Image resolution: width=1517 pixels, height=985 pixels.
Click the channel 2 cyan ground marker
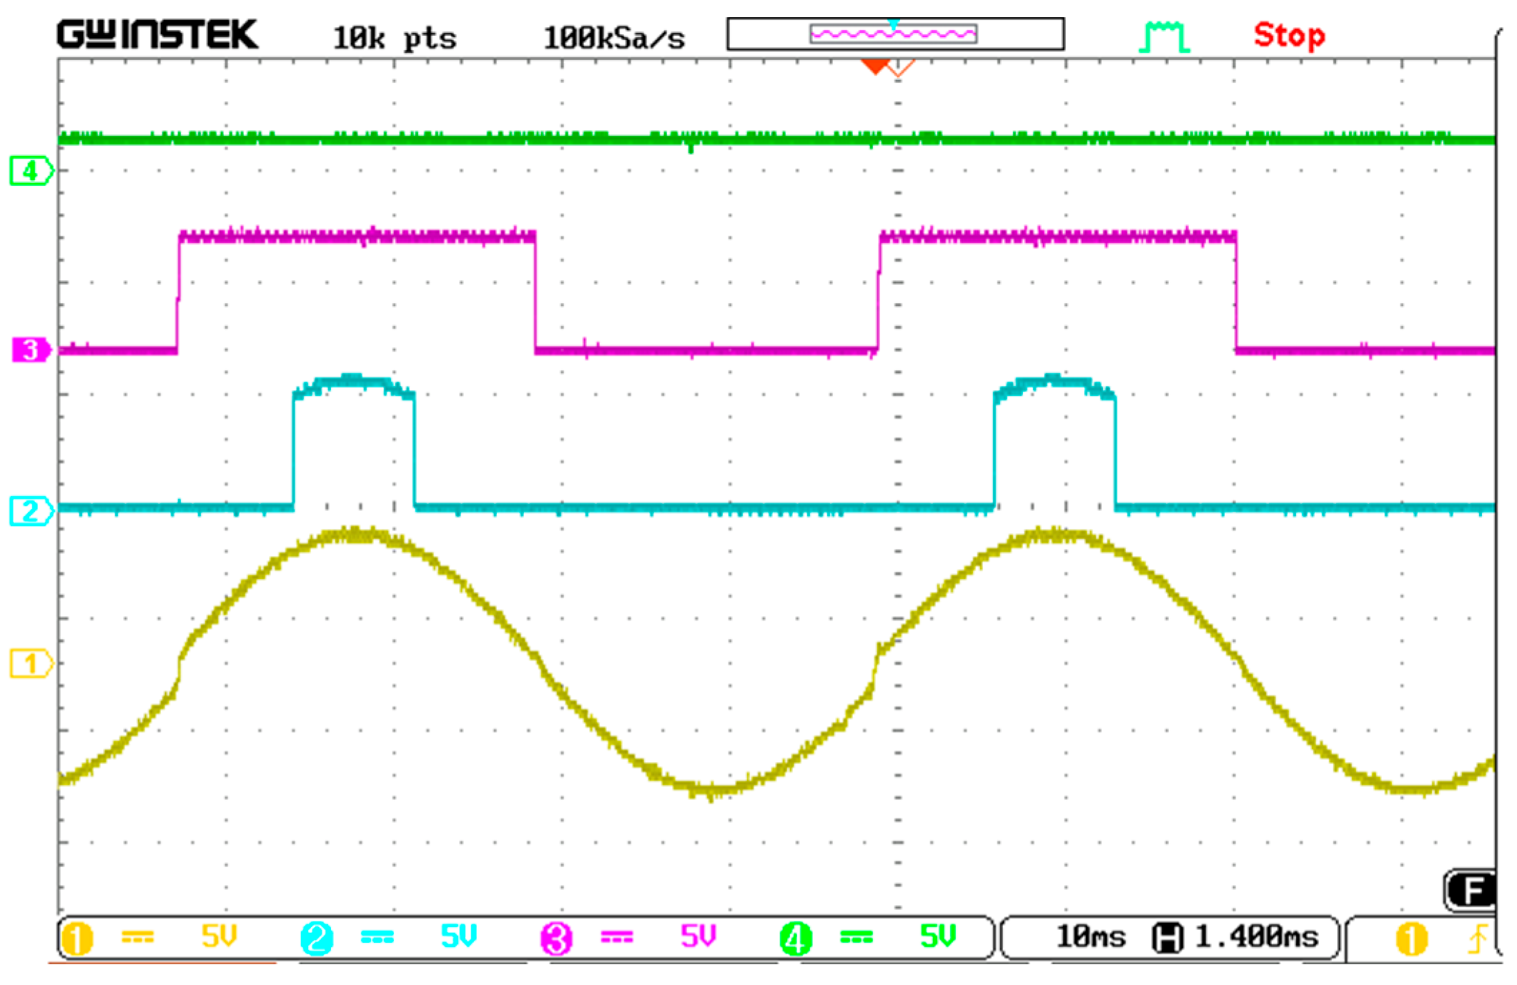(31, 511)
